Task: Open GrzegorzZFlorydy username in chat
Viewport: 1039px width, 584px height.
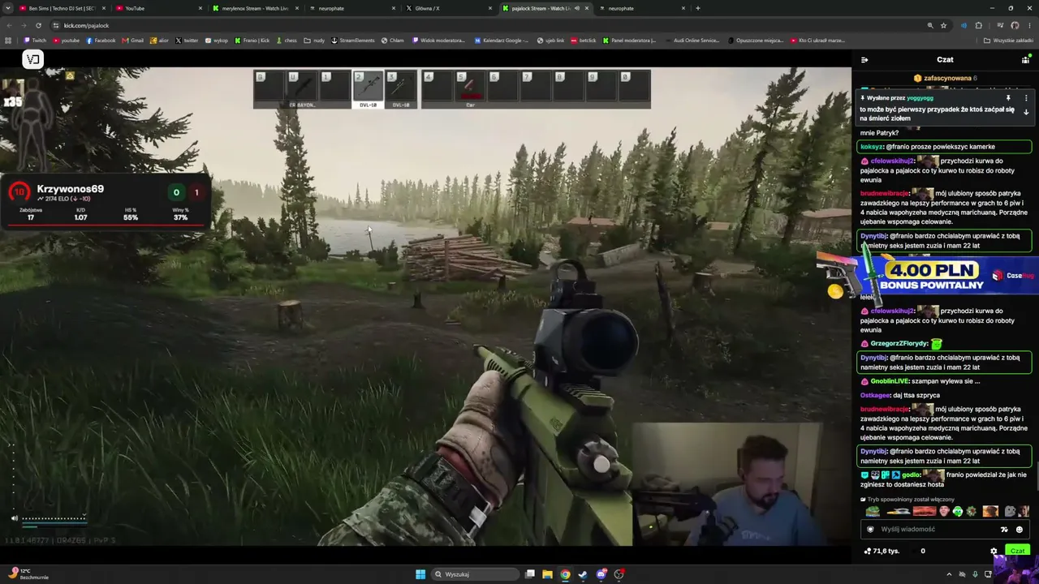Action: pyautogui.click(x=899, y=344)
